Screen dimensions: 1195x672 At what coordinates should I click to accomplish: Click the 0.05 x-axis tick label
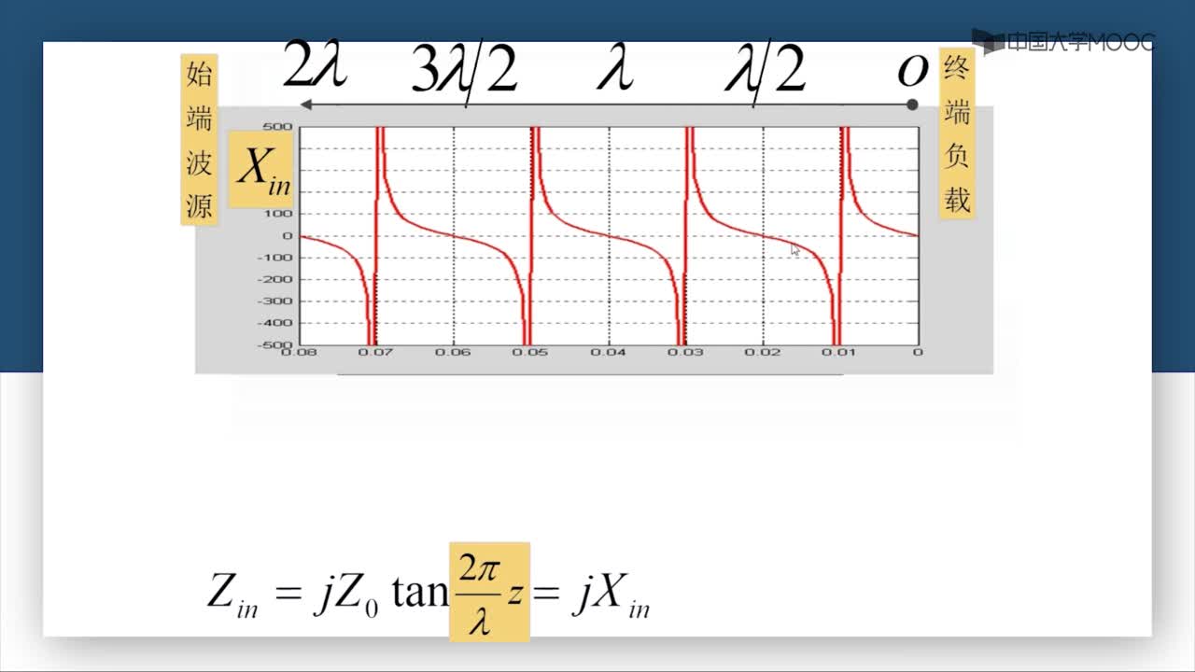pyautogui.click(x=531, y=352)
